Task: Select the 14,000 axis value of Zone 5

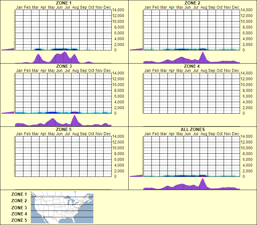Action: pyautogui.click(x=118, y=136)
